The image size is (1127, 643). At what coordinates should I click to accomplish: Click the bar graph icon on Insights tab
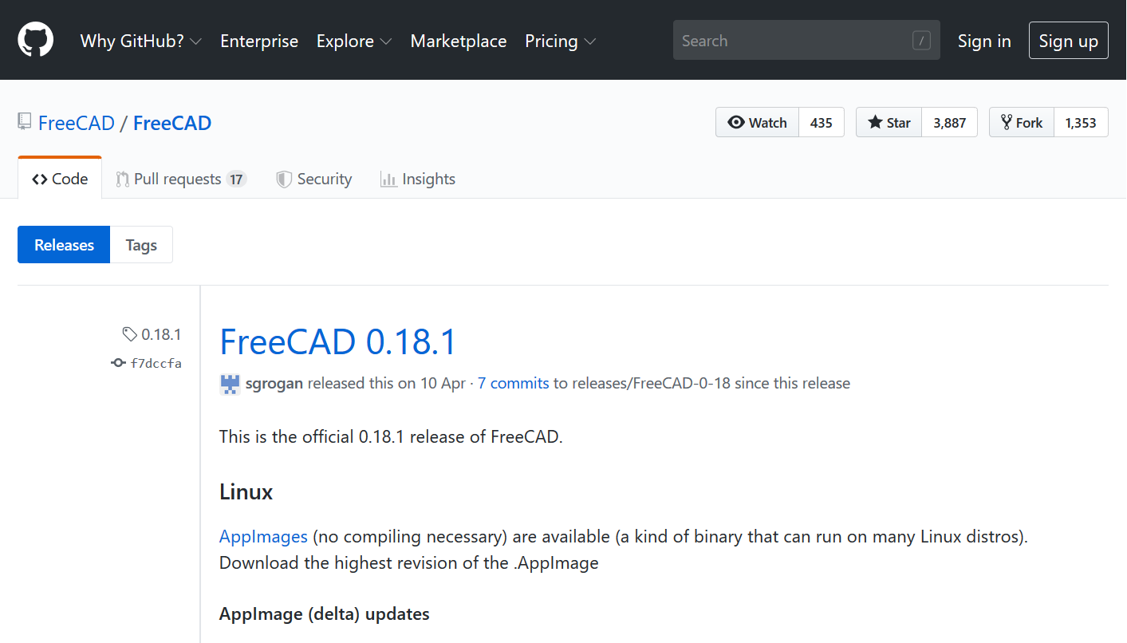389,179
